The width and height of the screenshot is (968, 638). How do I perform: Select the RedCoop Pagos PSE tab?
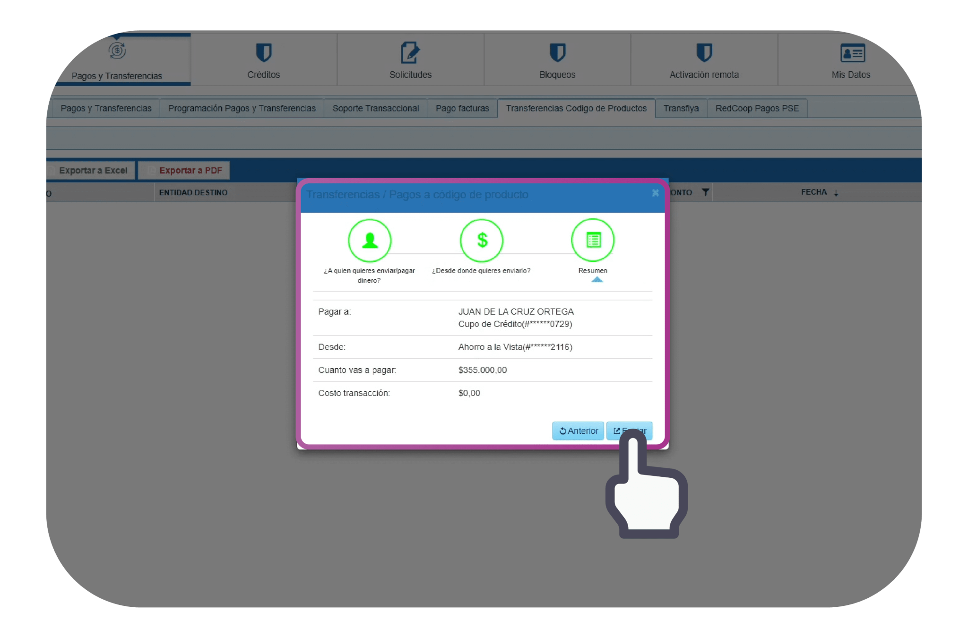[757, 108]
